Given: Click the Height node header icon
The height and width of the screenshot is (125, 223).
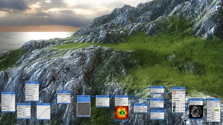Looking at the screenshot, I should (x=146, y=105).
